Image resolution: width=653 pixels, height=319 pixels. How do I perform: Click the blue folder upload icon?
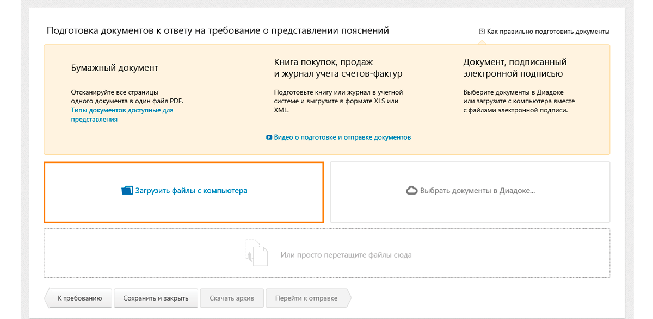pyautogui.click(x=127, y=191)
